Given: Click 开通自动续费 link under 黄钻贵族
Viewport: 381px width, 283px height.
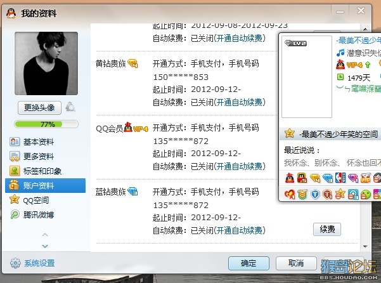Looking at the screenshot, I should [x=240, y=102].
